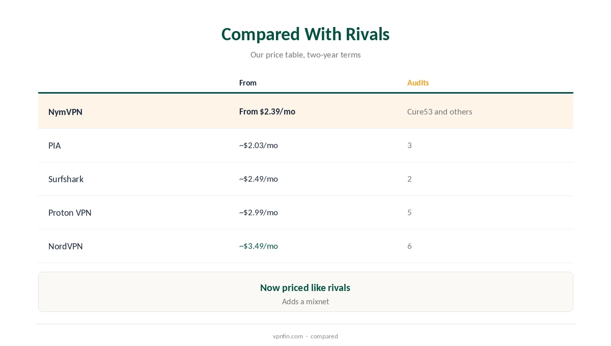Select the NymVPN row name
This screenshot has width=611, height=346.
(65, 112)
